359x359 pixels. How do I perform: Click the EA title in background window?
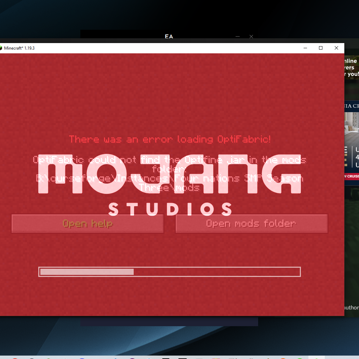pos(169,36)
